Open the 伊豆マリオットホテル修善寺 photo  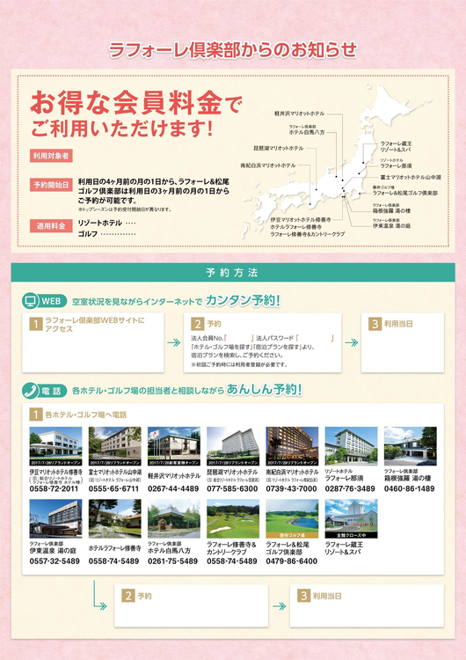tap(55, 446)
